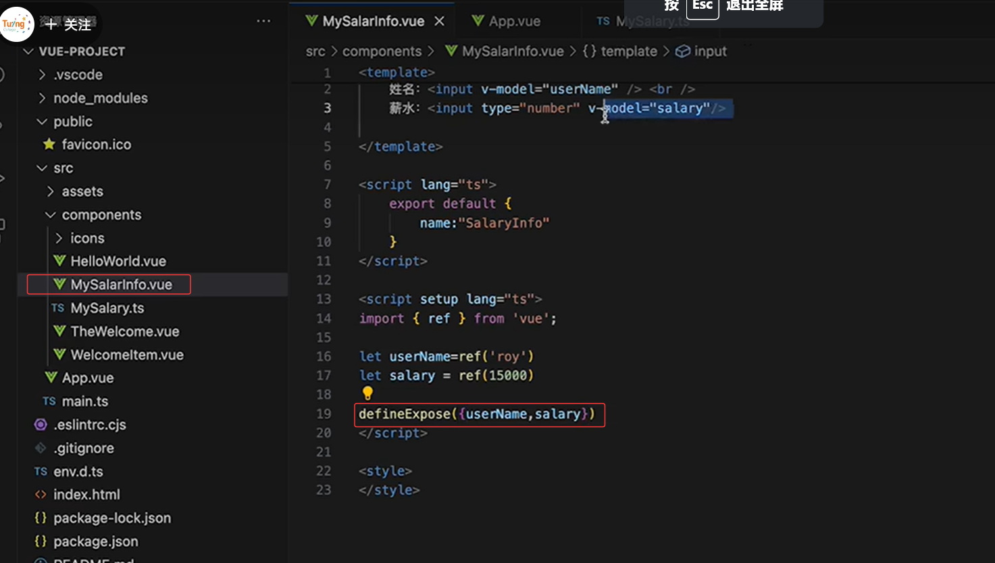This screenshot has width=995, height=563.
Task: Click the Vue icon beside HelloWorld.vue
Action: (x=59, y=261)
